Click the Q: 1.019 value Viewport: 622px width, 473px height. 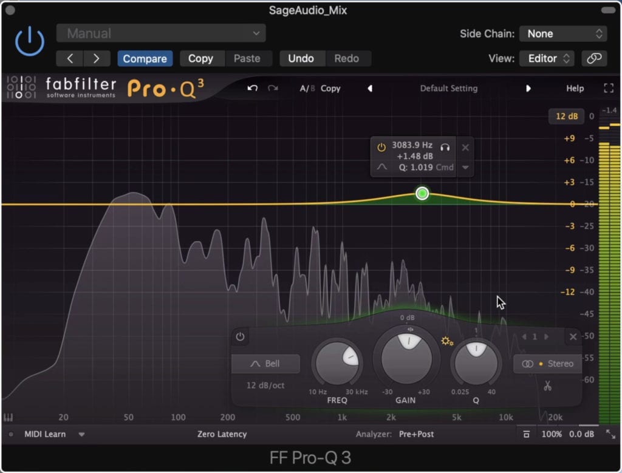point(415,168)
